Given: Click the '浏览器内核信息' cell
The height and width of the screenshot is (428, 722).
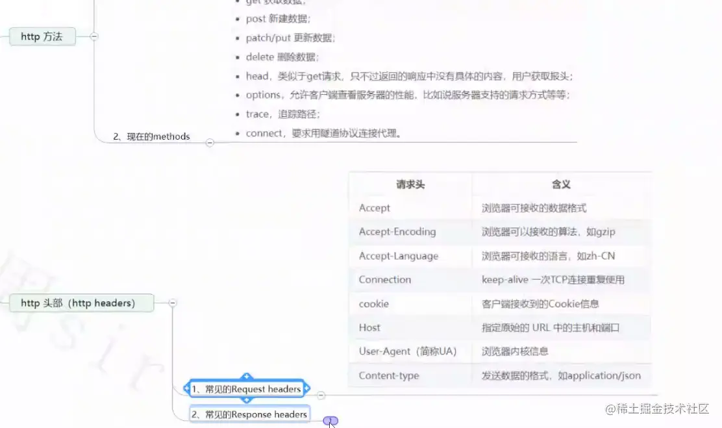Looking at the screenshot, I should click(561, 351).
